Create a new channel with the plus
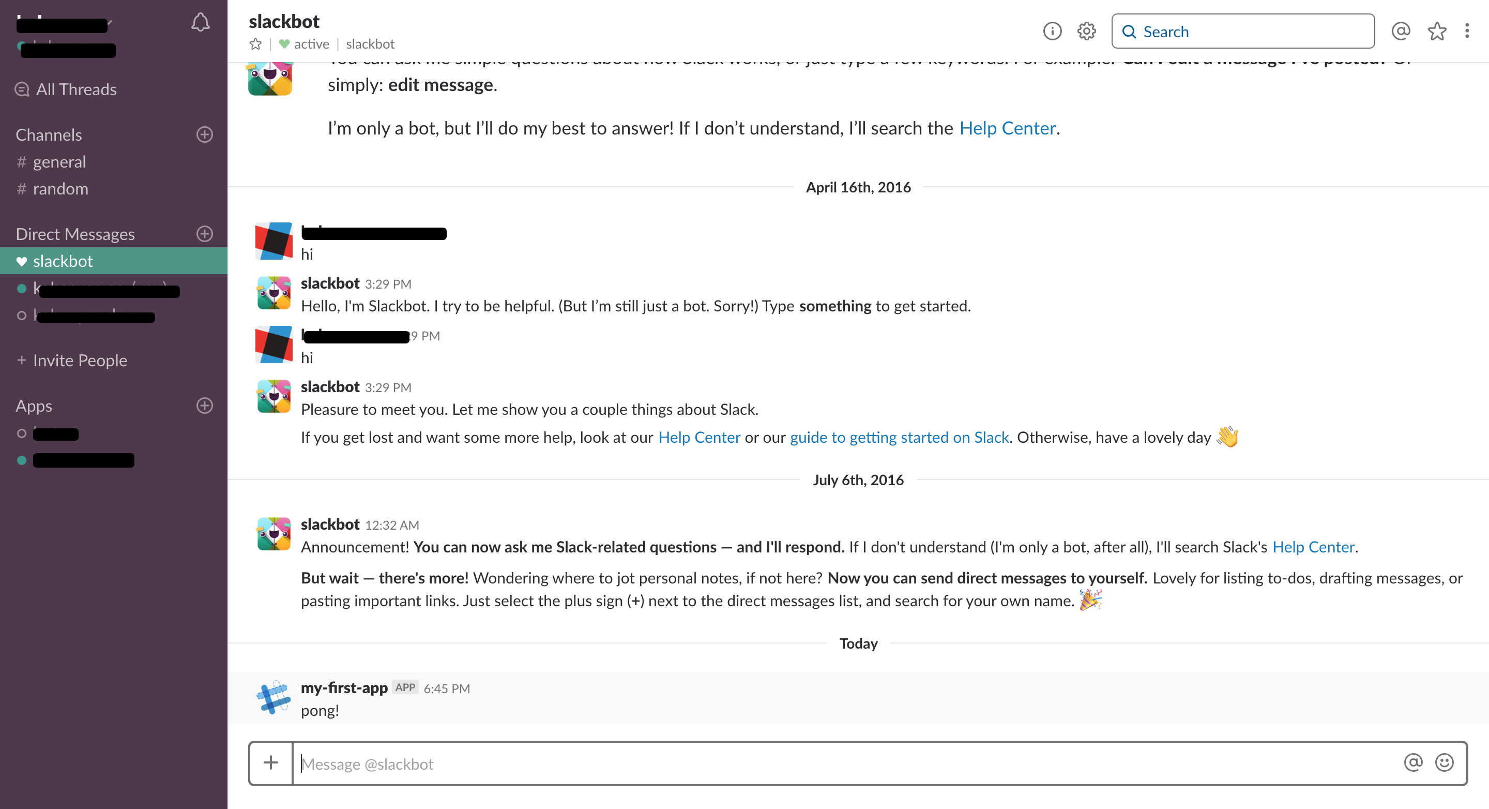The width and height of the screenshot is (1489, 809). pyautogui.click(x=205, y=134)
